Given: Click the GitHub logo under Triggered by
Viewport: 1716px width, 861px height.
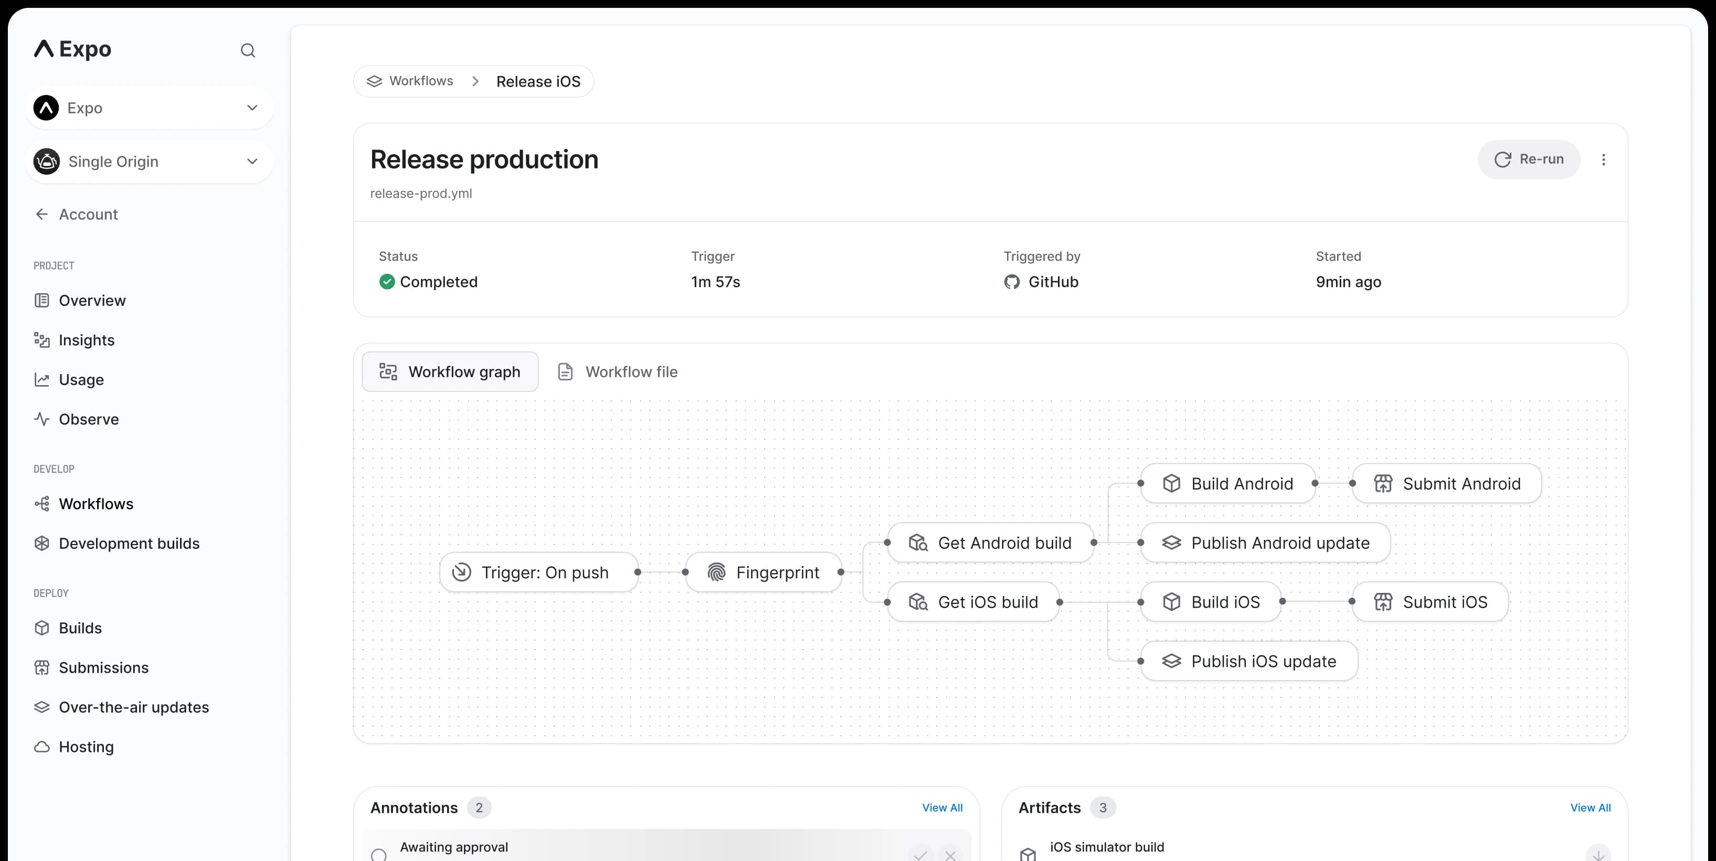Looking at the screenshot, I should 1012,282.
